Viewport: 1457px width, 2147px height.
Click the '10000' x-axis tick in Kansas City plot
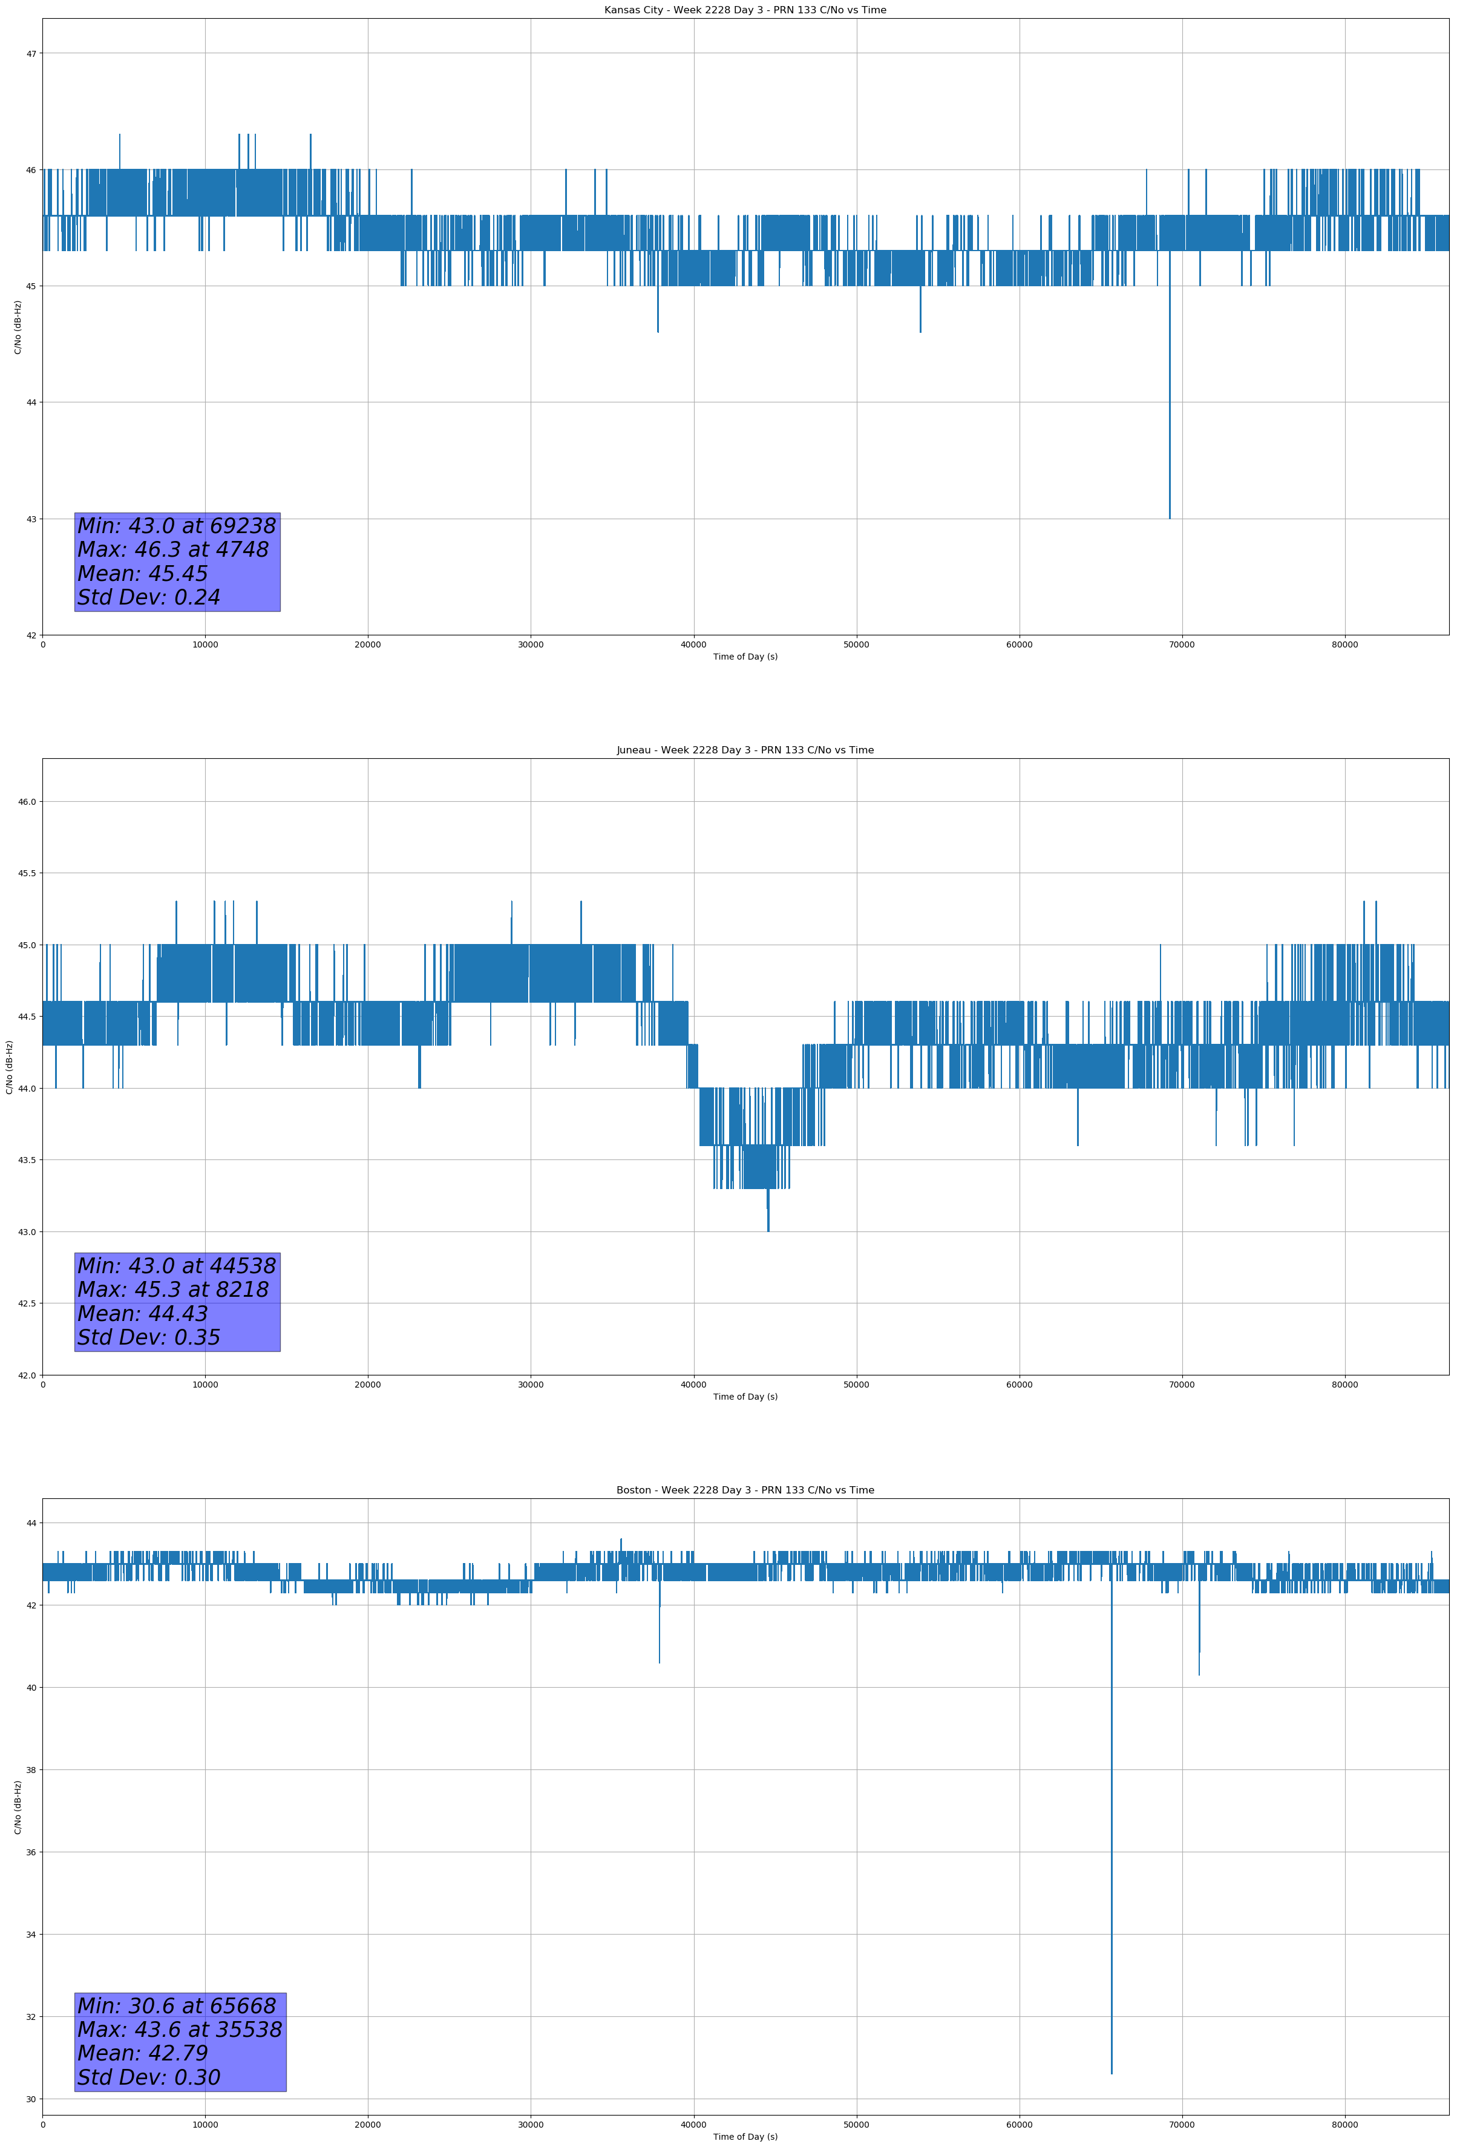205,645
